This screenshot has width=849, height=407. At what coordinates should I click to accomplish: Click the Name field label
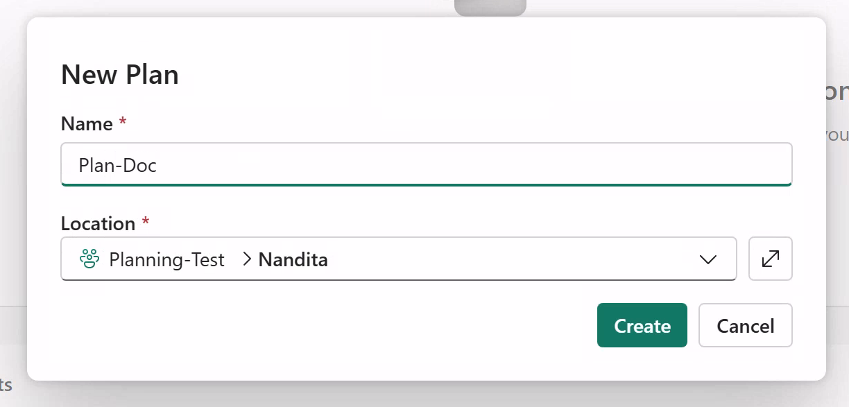point(87,124)
